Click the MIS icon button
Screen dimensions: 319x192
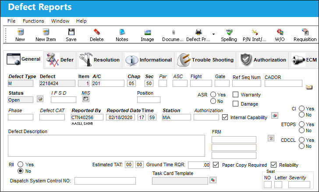click(86, 99)
